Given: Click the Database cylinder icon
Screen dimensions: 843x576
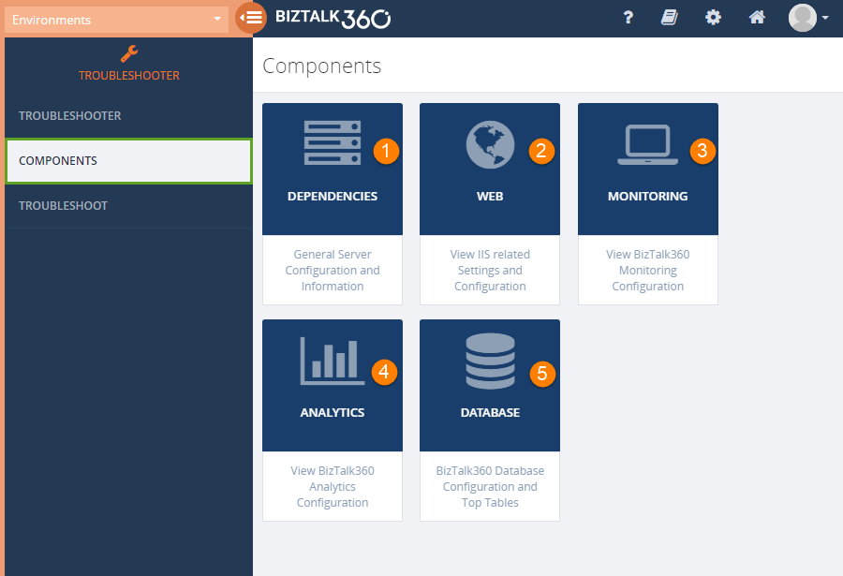Looking at the screenshot, I should [490, 361].
